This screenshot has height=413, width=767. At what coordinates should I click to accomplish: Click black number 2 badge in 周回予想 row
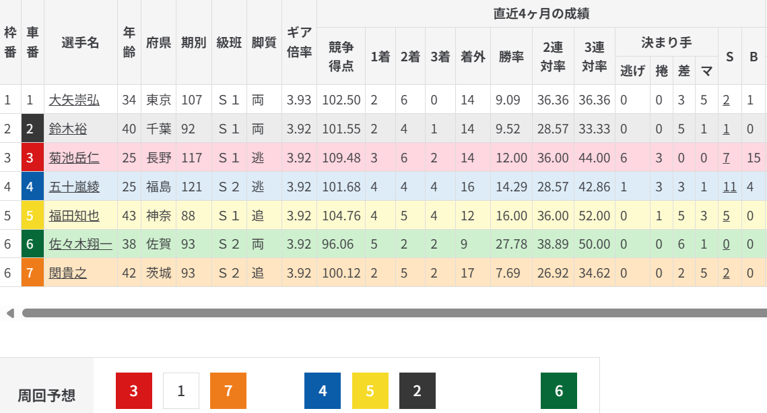(x=418, y=391)
